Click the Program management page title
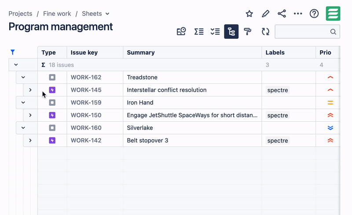This screenshot has width=352, height=215. (x=61, y=26)
